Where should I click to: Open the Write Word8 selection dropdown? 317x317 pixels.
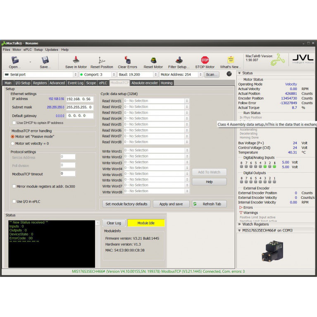tap(157, 191)
